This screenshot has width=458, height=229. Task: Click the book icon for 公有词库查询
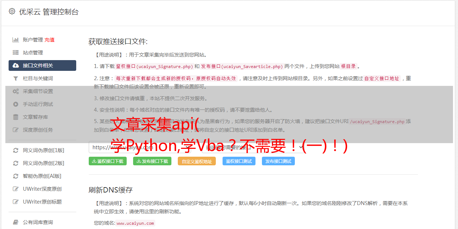click(16, 222)
